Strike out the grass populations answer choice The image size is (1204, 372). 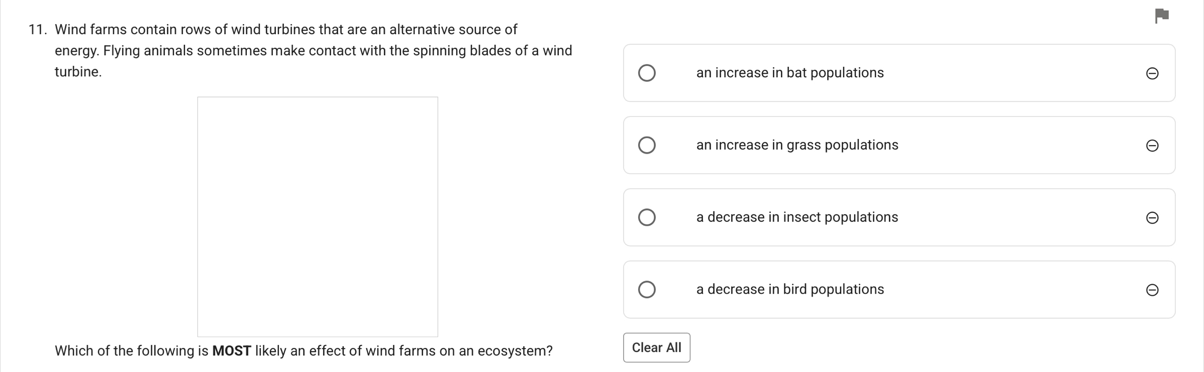coord(1152,146)
